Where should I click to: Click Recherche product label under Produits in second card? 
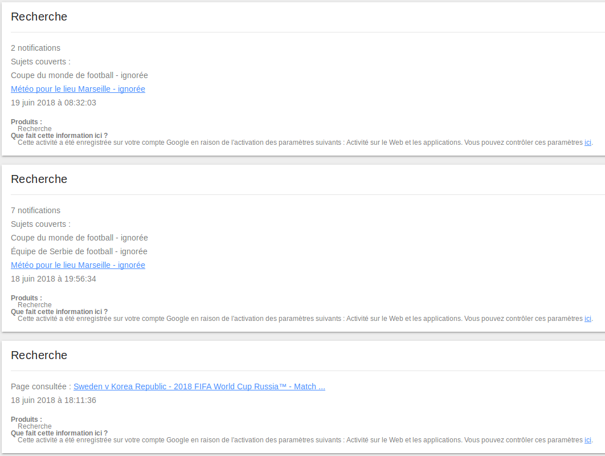click(x=34, y=305)
